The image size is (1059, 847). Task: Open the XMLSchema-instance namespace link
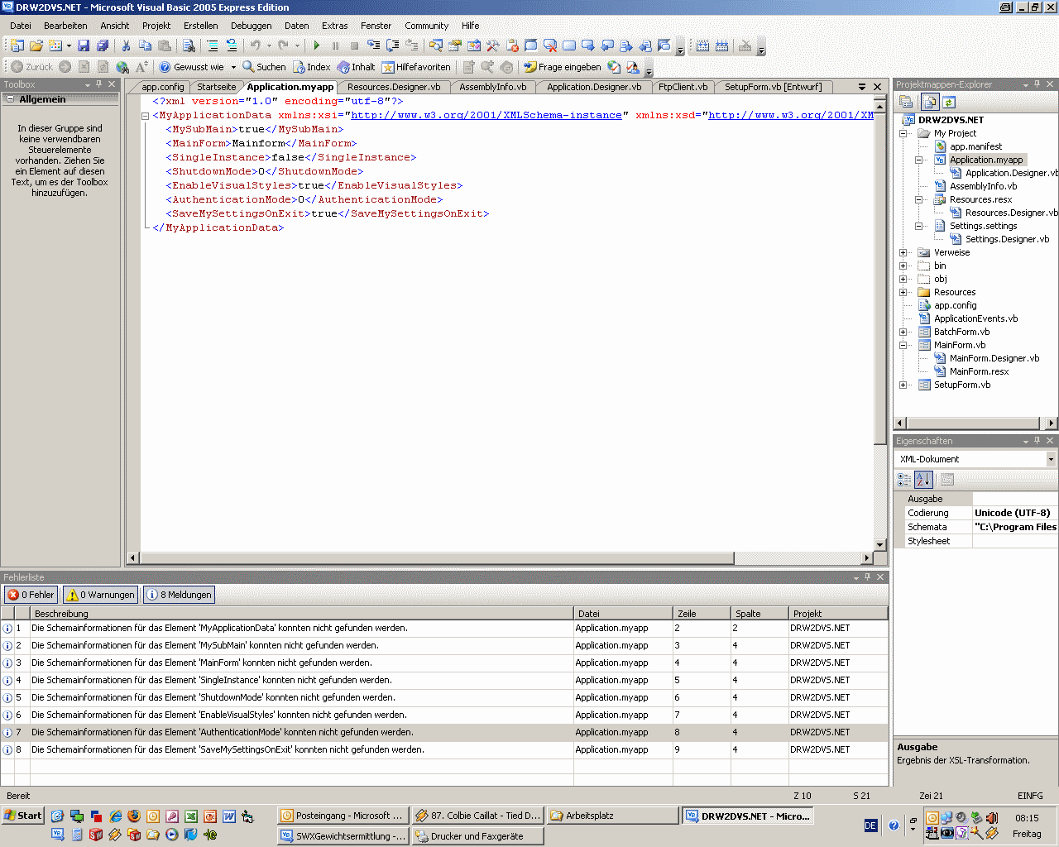tap(486, 115)
